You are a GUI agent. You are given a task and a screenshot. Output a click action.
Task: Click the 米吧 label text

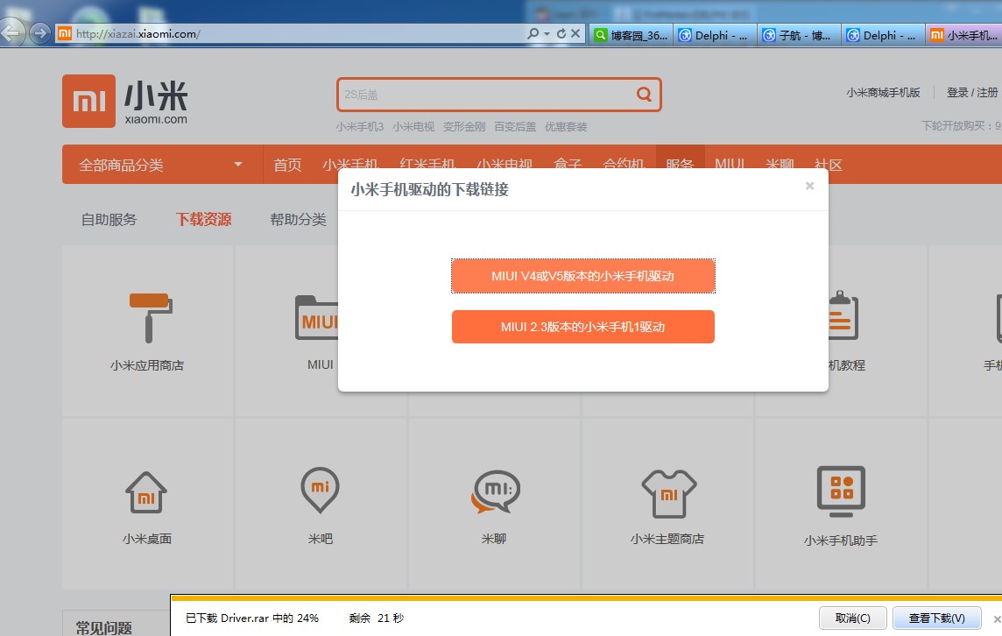pos(321,539)
